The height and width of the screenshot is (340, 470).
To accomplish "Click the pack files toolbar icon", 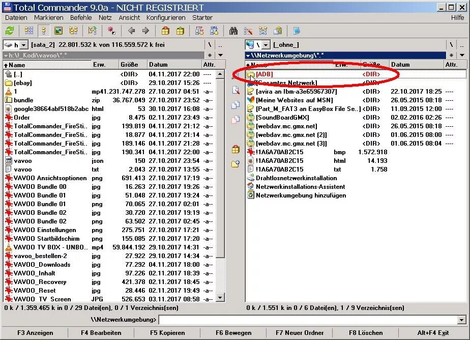I will pyautogui.click(x=165, y=31).
